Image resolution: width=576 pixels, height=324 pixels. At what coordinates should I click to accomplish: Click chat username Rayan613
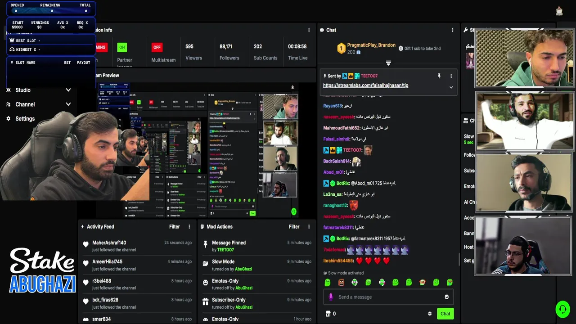click(333, 106)
